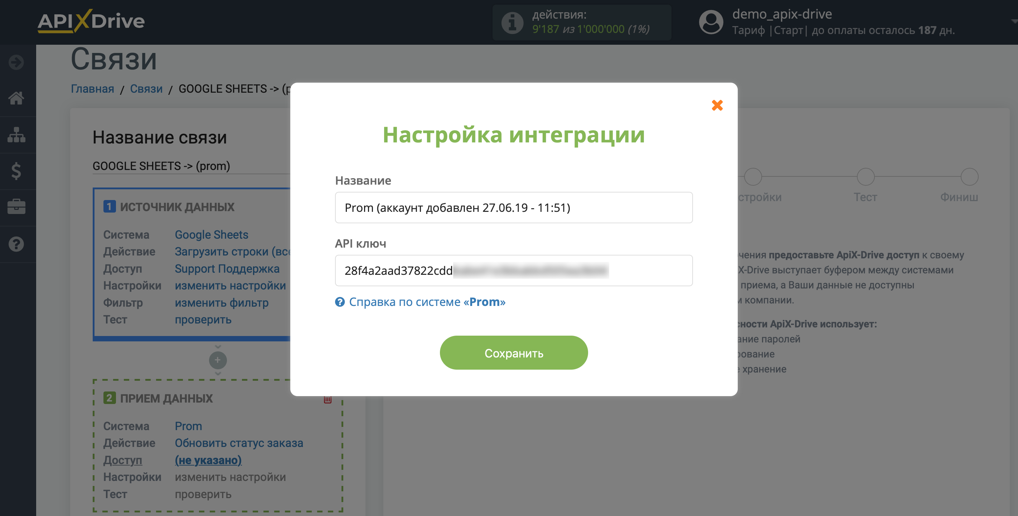Viewport: 1018px width, 516px height.
Task: Expand the sidebar with arrow icon
Action: 16,62
